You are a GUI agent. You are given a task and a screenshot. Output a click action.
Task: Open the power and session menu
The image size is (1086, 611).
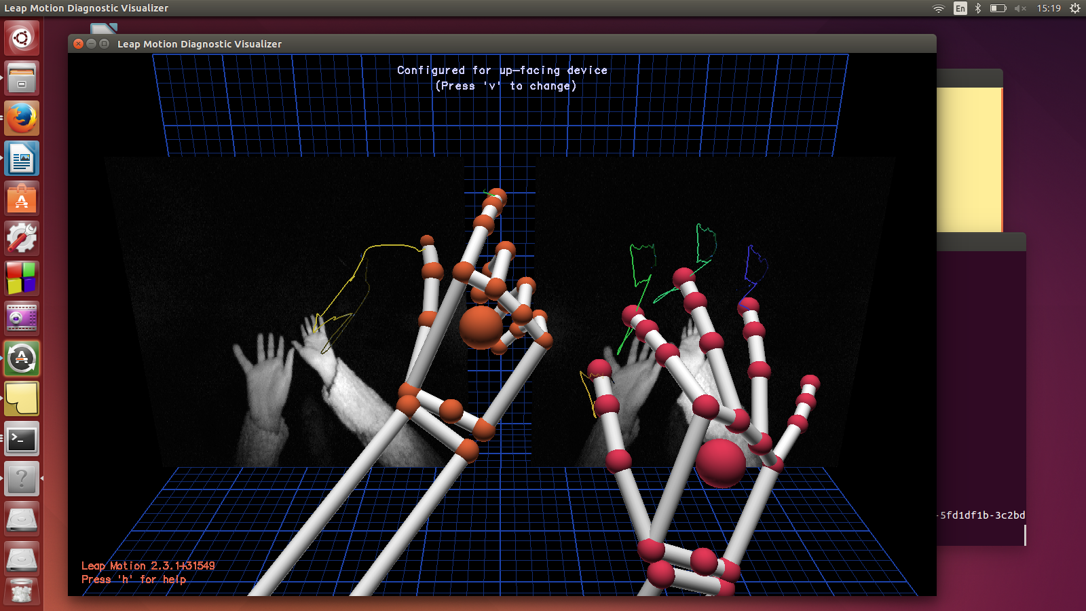pos(1075,8)
